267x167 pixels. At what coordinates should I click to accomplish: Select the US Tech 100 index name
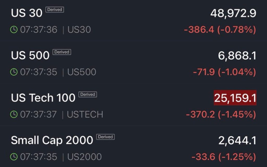click(43, 98)
